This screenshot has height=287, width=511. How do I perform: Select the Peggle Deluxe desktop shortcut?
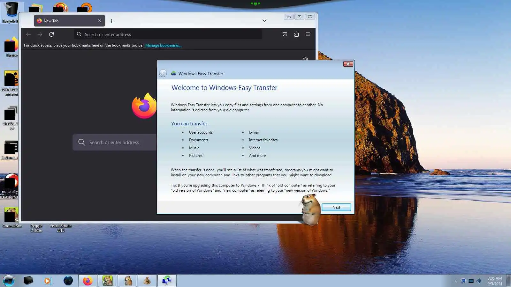[x=36, y=228]
